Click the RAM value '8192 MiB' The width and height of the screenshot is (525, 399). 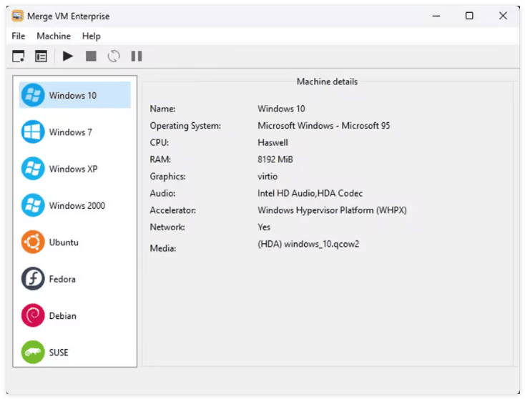pyautogui.click(x=275, y=159)
